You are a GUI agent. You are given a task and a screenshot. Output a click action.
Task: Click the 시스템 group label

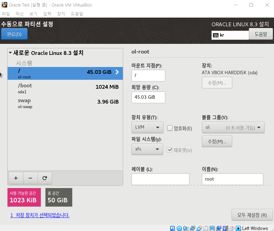(24, 63)
